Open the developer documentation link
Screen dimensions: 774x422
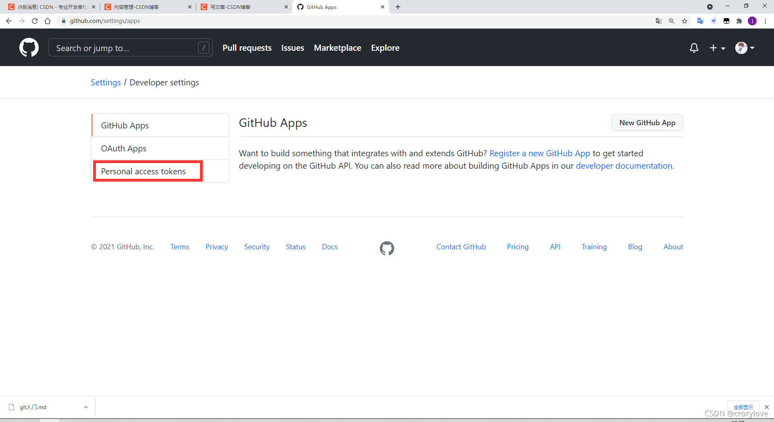pyautogui.click(x=624, y=166)
